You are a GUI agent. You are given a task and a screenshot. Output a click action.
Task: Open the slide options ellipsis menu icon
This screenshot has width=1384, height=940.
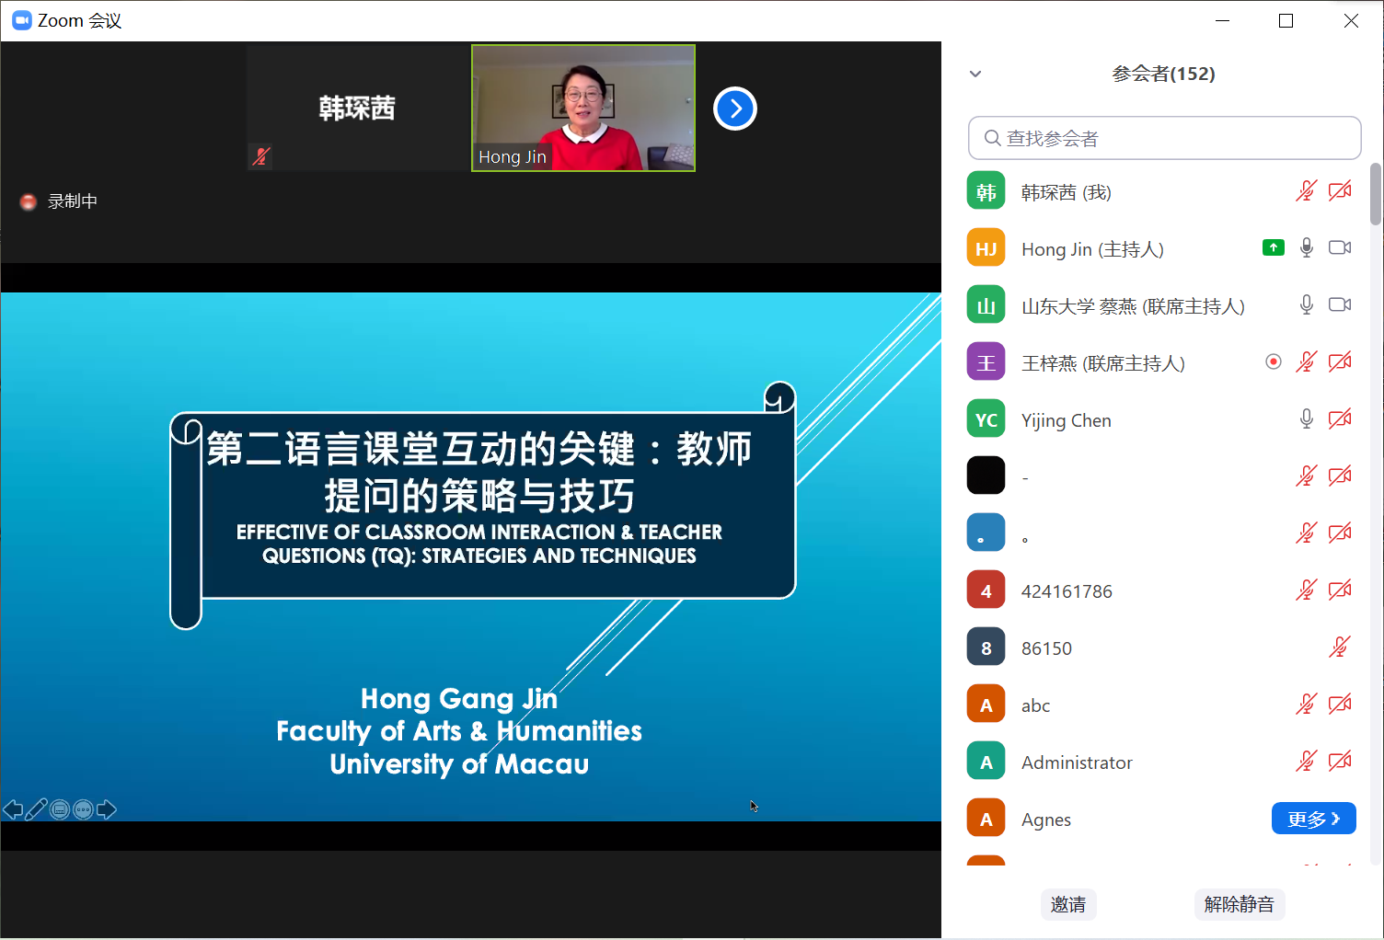coord(83,809)
